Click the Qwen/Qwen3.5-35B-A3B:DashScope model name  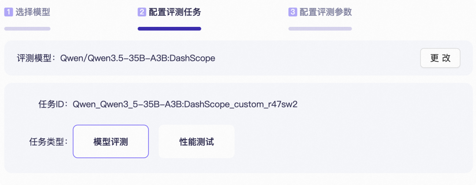(138, 58)
